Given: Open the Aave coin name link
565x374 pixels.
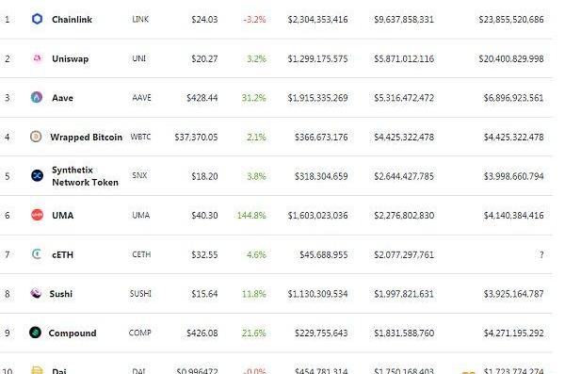Looking at the screenshot, I should click(63, 98).
